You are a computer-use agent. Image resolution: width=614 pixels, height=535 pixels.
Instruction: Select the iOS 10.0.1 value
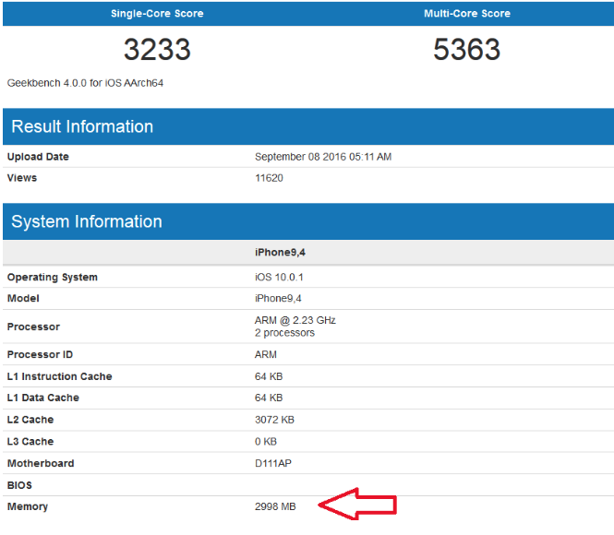(x=279, y=277)
